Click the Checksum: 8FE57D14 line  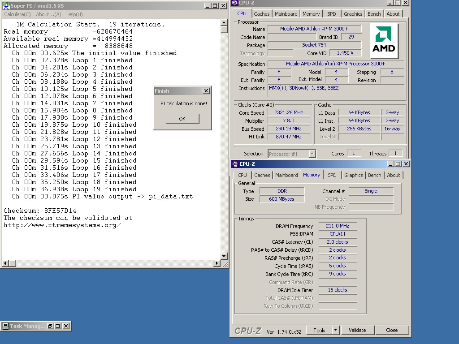pyautogui.click(x=40, y=211)
